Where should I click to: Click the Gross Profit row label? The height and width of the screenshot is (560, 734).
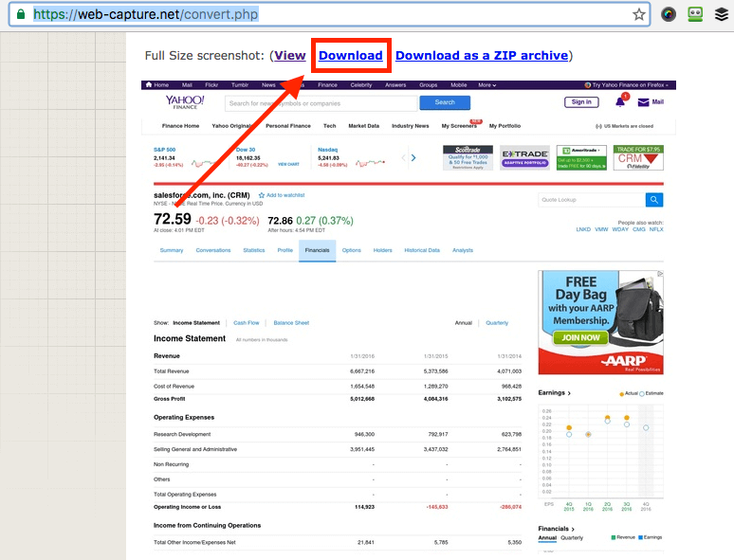(169, 399)
